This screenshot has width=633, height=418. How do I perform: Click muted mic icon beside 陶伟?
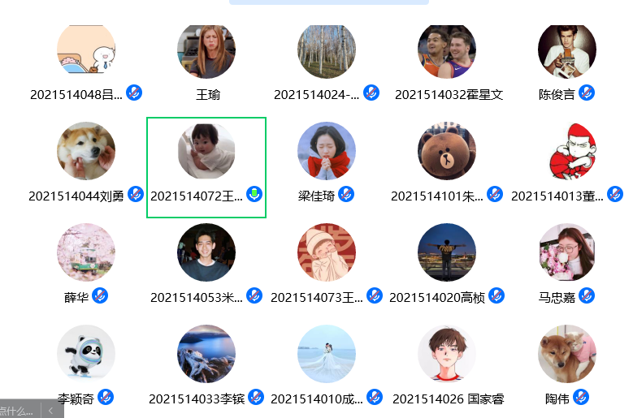tap(581, 397)
